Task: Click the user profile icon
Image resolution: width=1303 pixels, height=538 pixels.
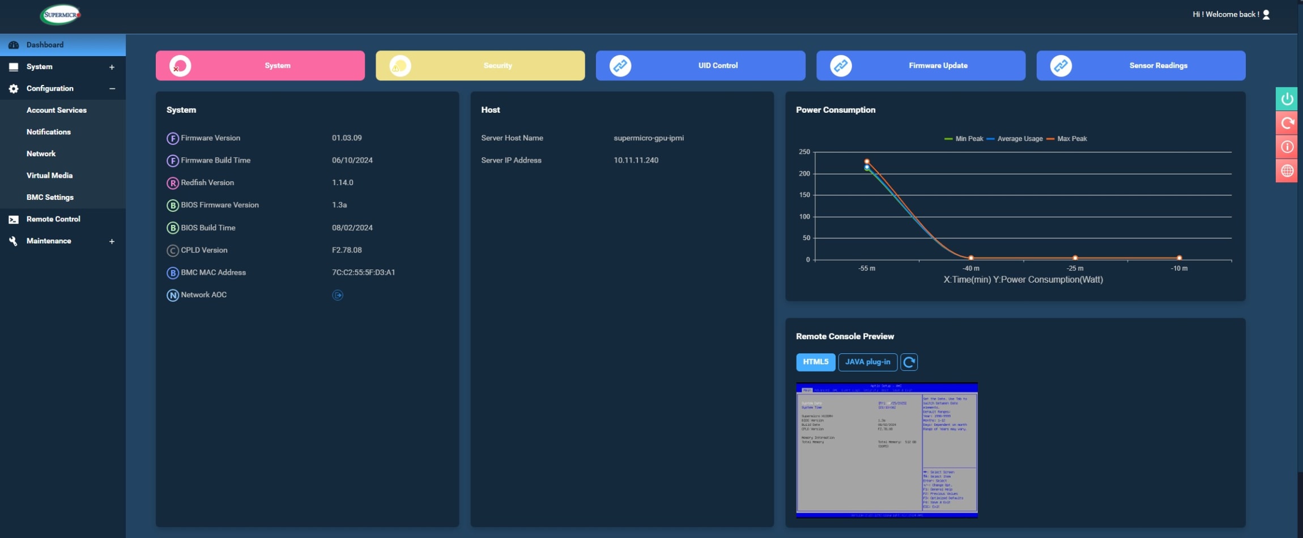Action: pos(1266,15)
